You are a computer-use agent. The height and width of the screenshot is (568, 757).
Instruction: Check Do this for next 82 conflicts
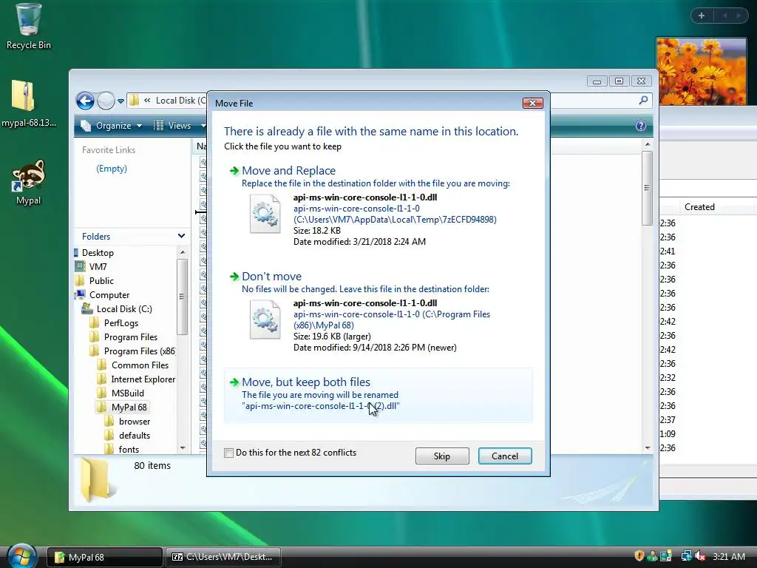click(x=229, y=453)
